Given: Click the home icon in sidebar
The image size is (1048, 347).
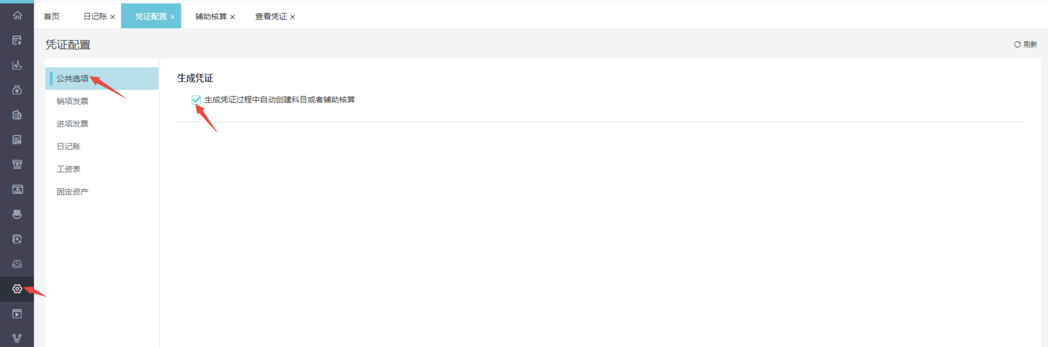Looking at the screenshot, I should [17, 16].
